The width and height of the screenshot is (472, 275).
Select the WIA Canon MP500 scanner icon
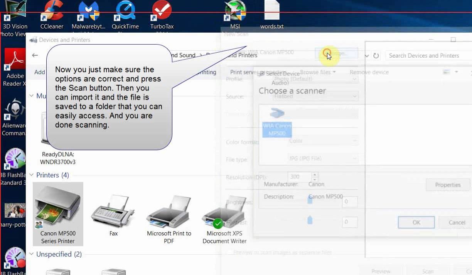277,122
